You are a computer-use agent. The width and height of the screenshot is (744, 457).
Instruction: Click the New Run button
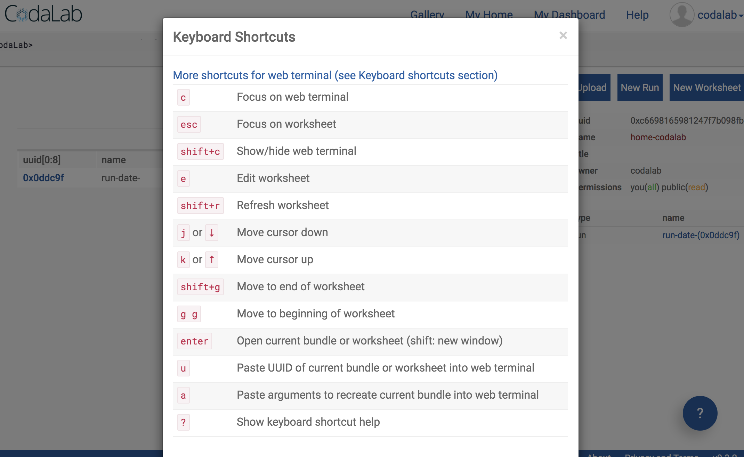point(640,88)
